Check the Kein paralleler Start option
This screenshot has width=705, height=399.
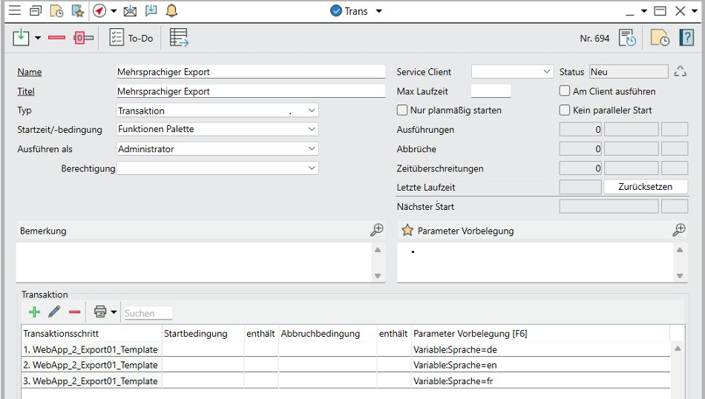565,111
